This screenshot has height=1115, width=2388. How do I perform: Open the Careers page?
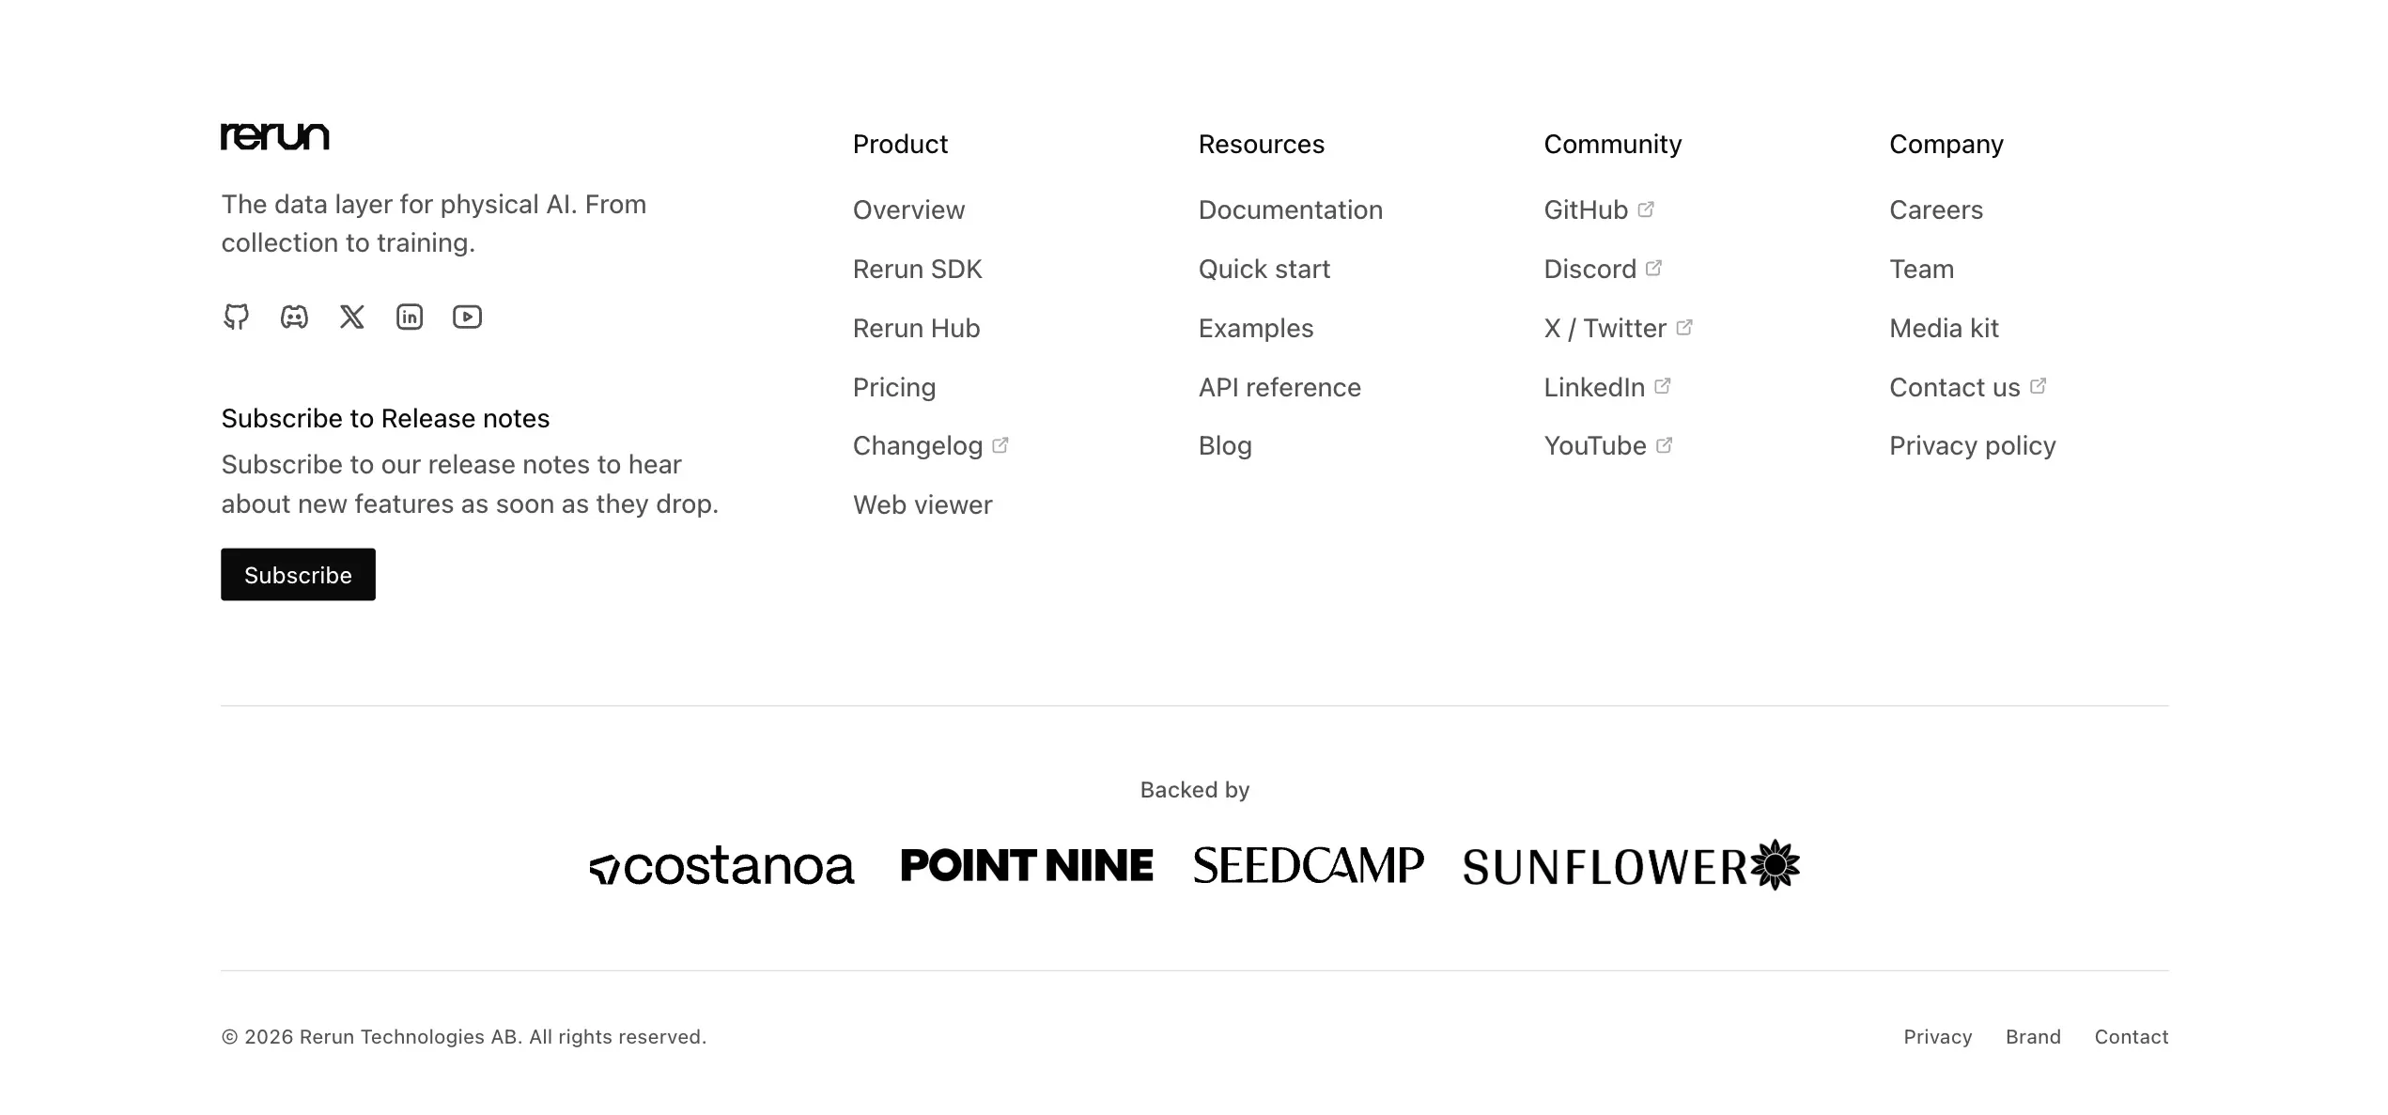pyautogui.click(x=1936, y=210)
